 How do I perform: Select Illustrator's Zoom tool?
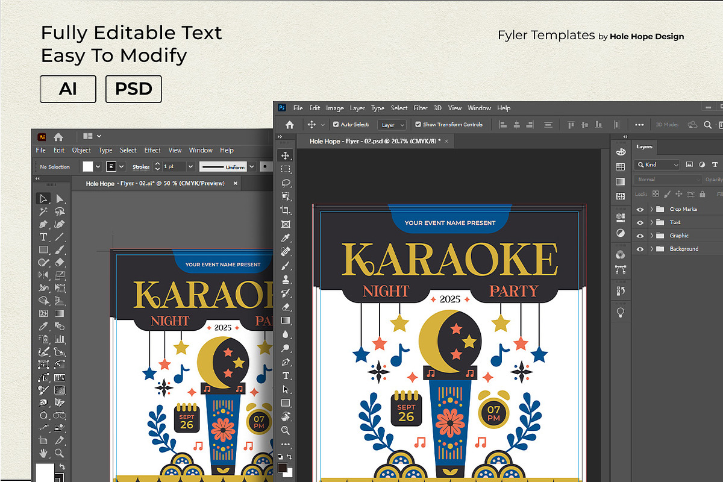(60, 452)
